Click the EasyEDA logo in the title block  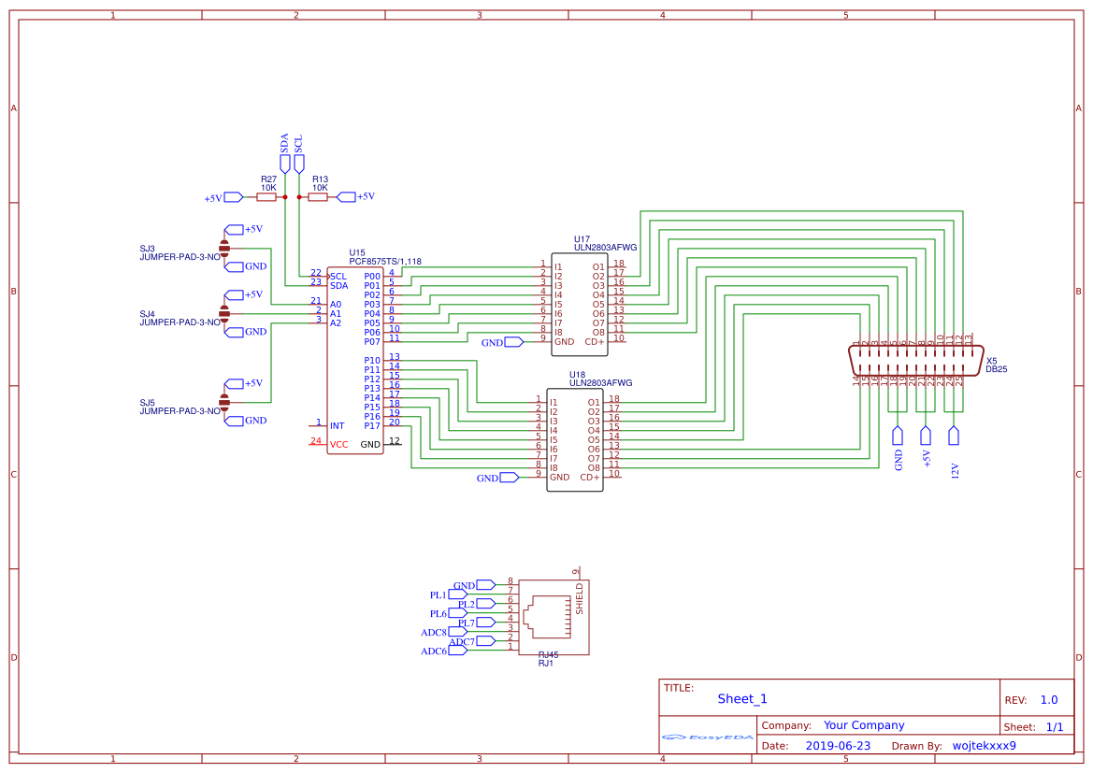706,737
